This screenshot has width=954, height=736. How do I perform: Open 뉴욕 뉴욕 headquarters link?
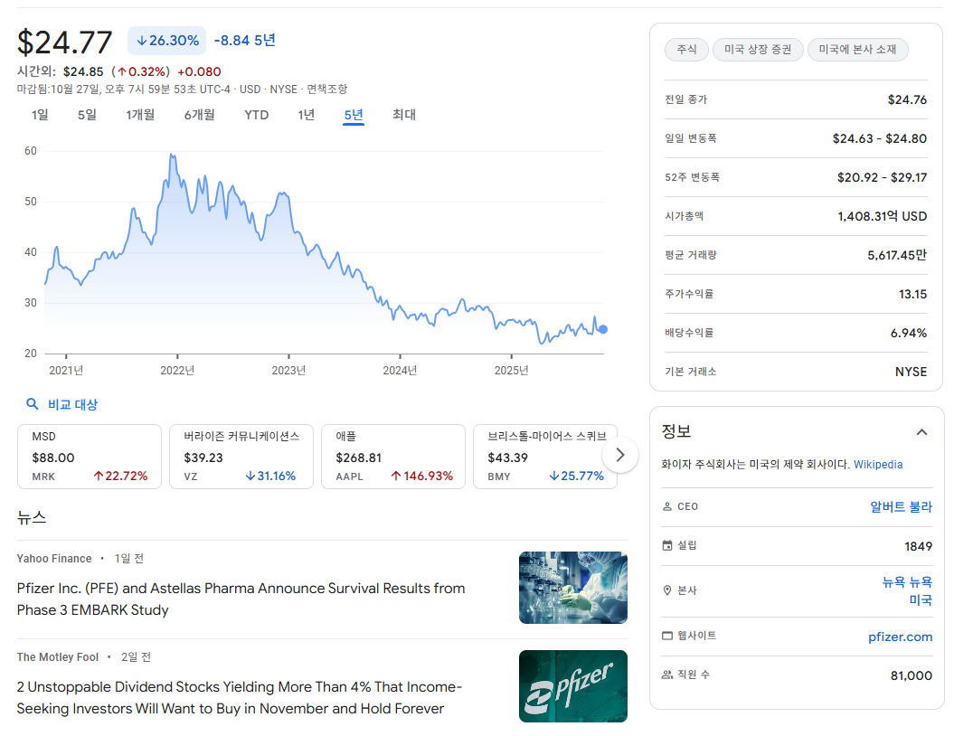pos(907,582)
